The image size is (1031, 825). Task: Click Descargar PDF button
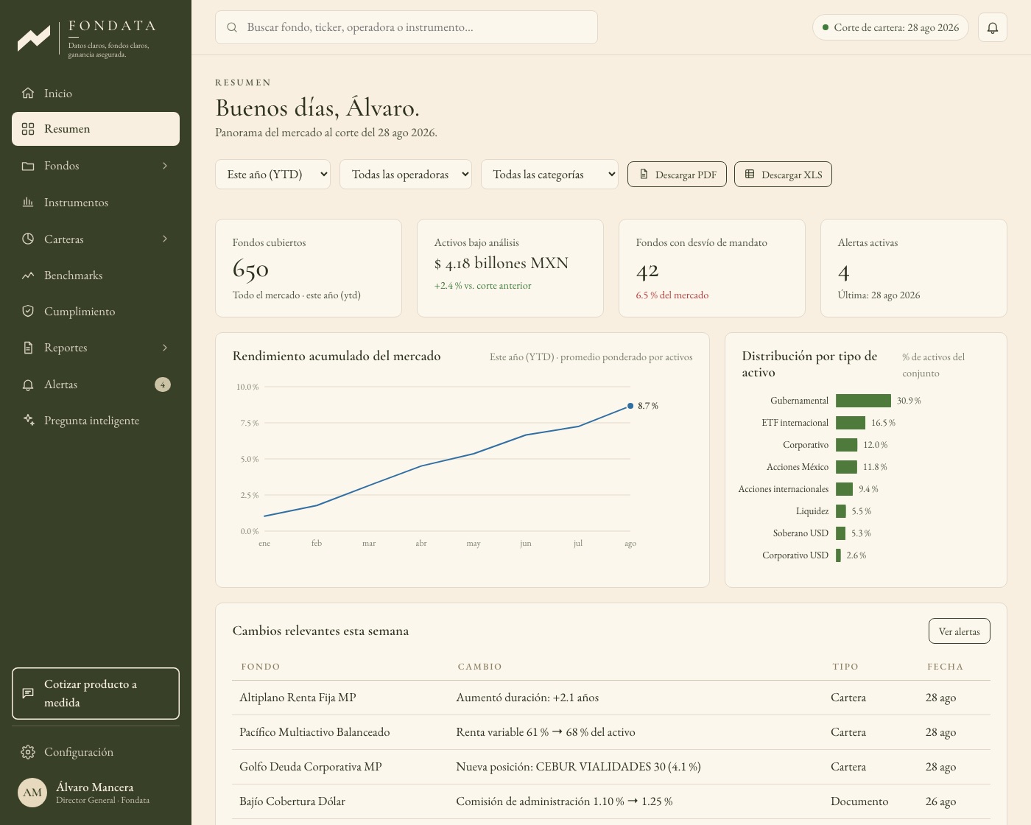point(677,175)
